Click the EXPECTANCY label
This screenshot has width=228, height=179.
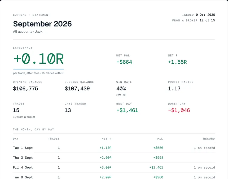(23, 48)
